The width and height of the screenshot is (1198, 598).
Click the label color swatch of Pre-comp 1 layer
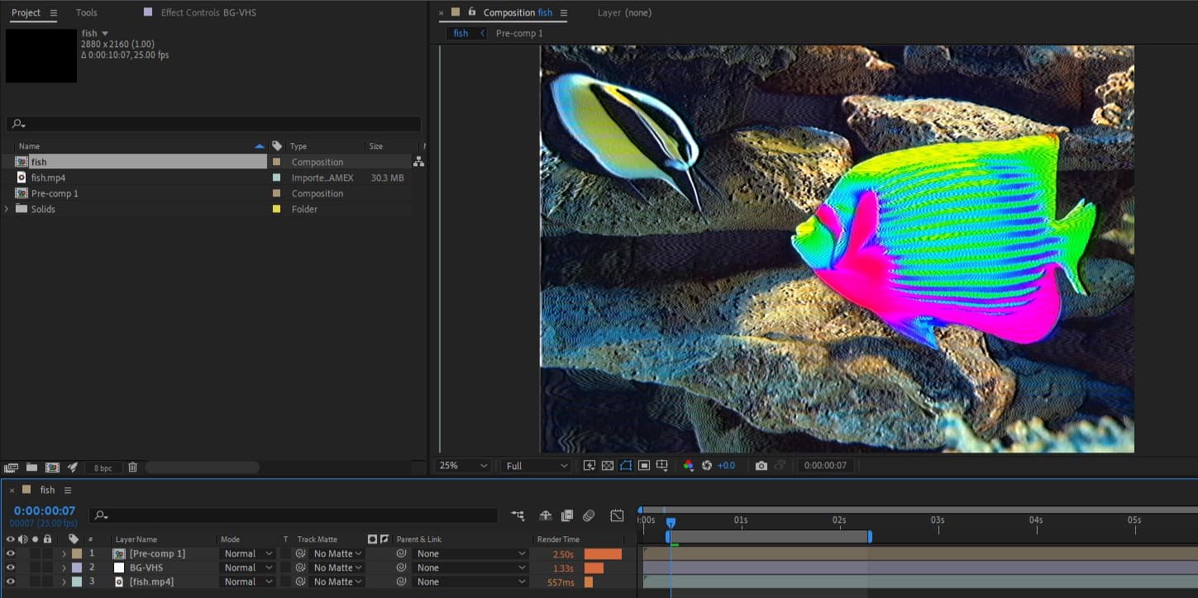tap(77, 553)
